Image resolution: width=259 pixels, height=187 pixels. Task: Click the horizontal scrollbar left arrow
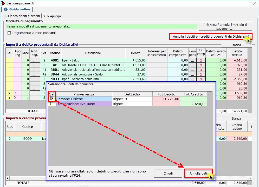click(x=7, y=178)
